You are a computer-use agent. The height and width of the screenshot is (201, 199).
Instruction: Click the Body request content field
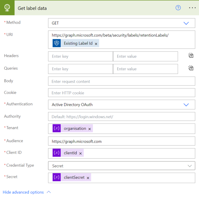coord(122,81)
